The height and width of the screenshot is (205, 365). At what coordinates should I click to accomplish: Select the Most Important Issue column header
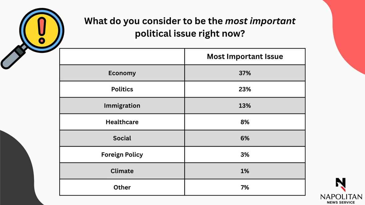click(x=245, y=56)
